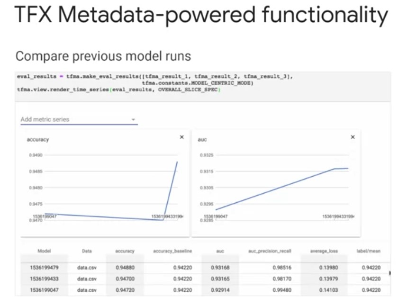Close the auc chart panel
This screenshot has width=417, height=297.
tap(352, 137)
